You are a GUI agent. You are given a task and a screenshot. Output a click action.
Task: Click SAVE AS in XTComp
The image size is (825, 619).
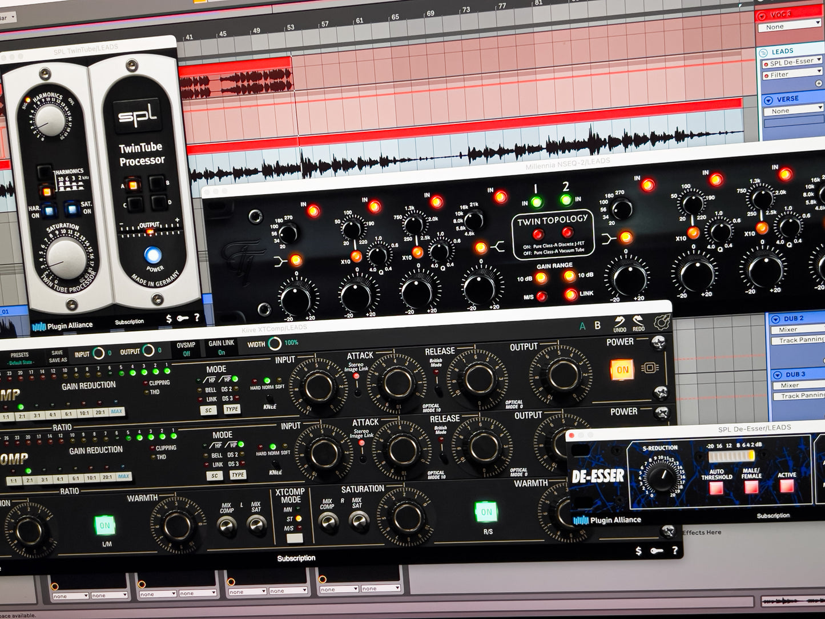(58, 360)
